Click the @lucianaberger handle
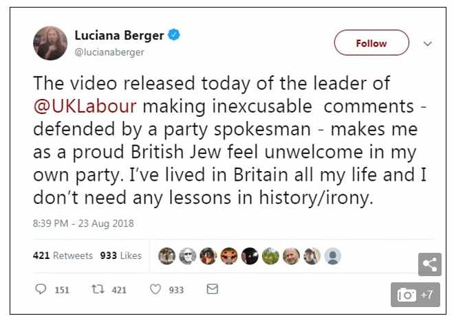The width and height of the screenshot is (454, 316). (x=109, y=52)
